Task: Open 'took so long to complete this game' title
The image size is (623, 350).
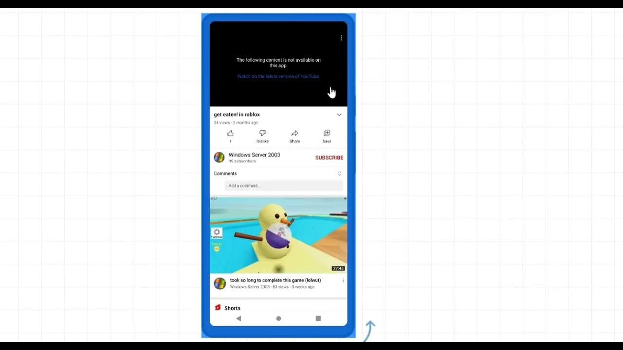Action: click(x=275, y=280)
